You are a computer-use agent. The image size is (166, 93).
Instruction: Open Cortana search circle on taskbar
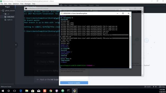pyautogui.click(x=9, y=91)
